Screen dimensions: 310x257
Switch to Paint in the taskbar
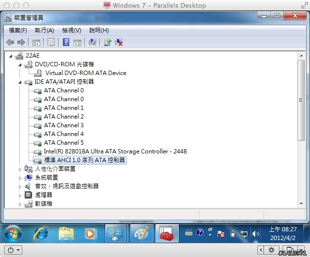(x=142, y=233)
